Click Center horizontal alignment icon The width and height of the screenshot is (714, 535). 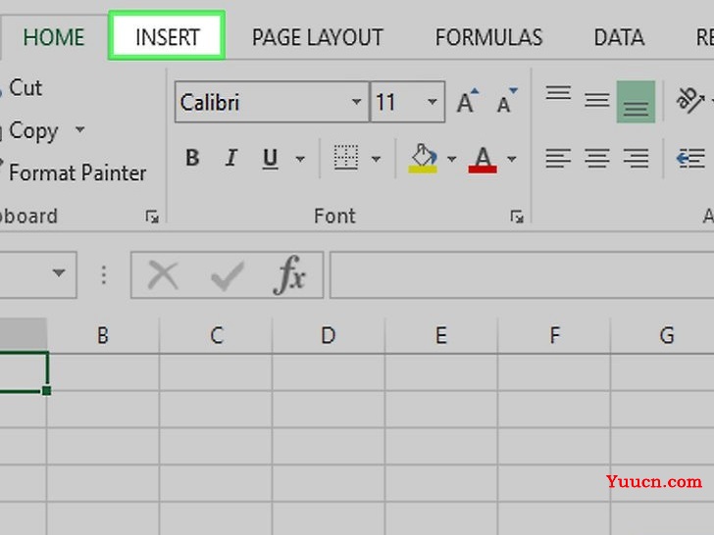(x=597, y=159)
